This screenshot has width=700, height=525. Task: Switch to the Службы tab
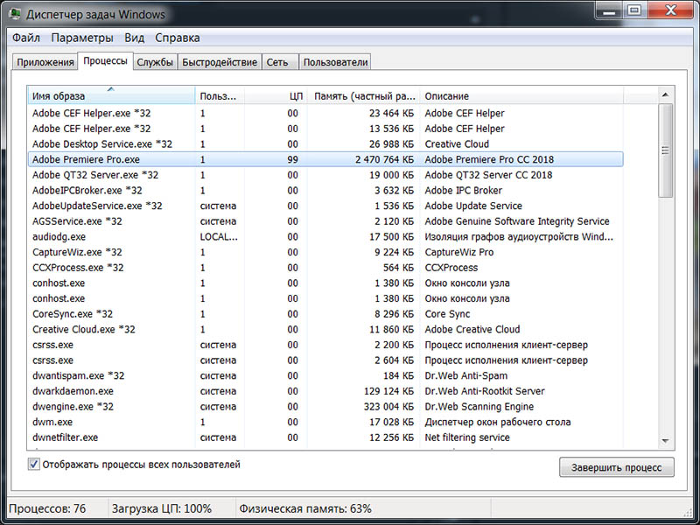pyautogui.click(x=155, y=62)
